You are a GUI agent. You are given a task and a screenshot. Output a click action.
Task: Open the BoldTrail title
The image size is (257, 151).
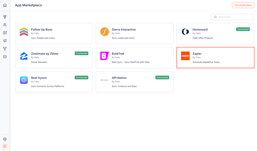point(118,54)
